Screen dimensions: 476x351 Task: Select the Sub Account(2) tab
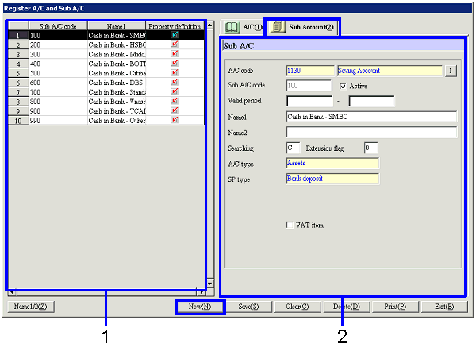[x=302, y=27]
